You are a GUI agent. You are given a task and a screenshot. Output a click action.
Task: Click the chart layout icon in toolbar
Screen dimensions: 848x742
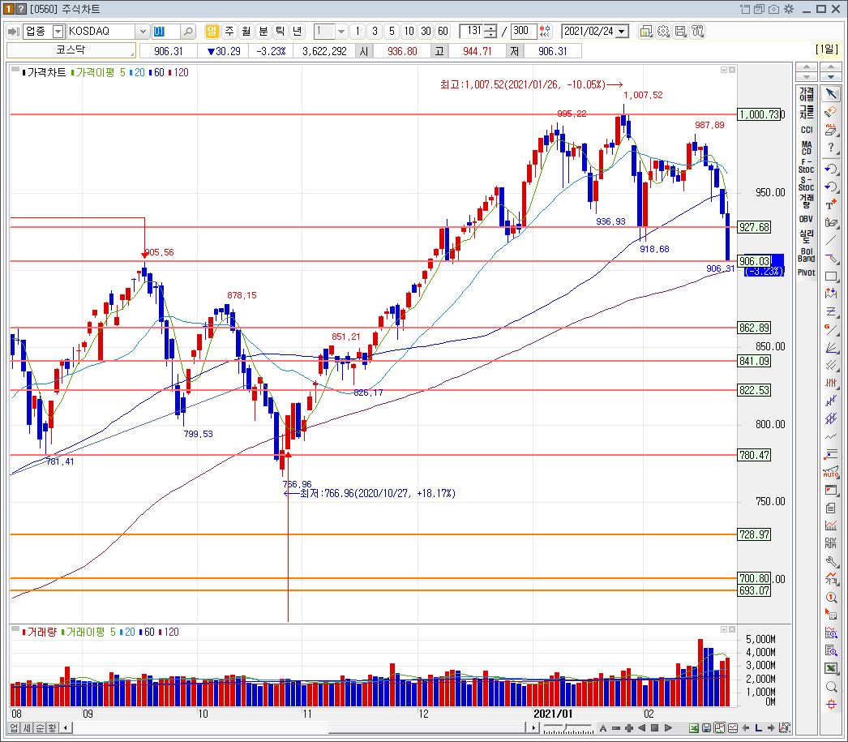click(x=646, y=32)
